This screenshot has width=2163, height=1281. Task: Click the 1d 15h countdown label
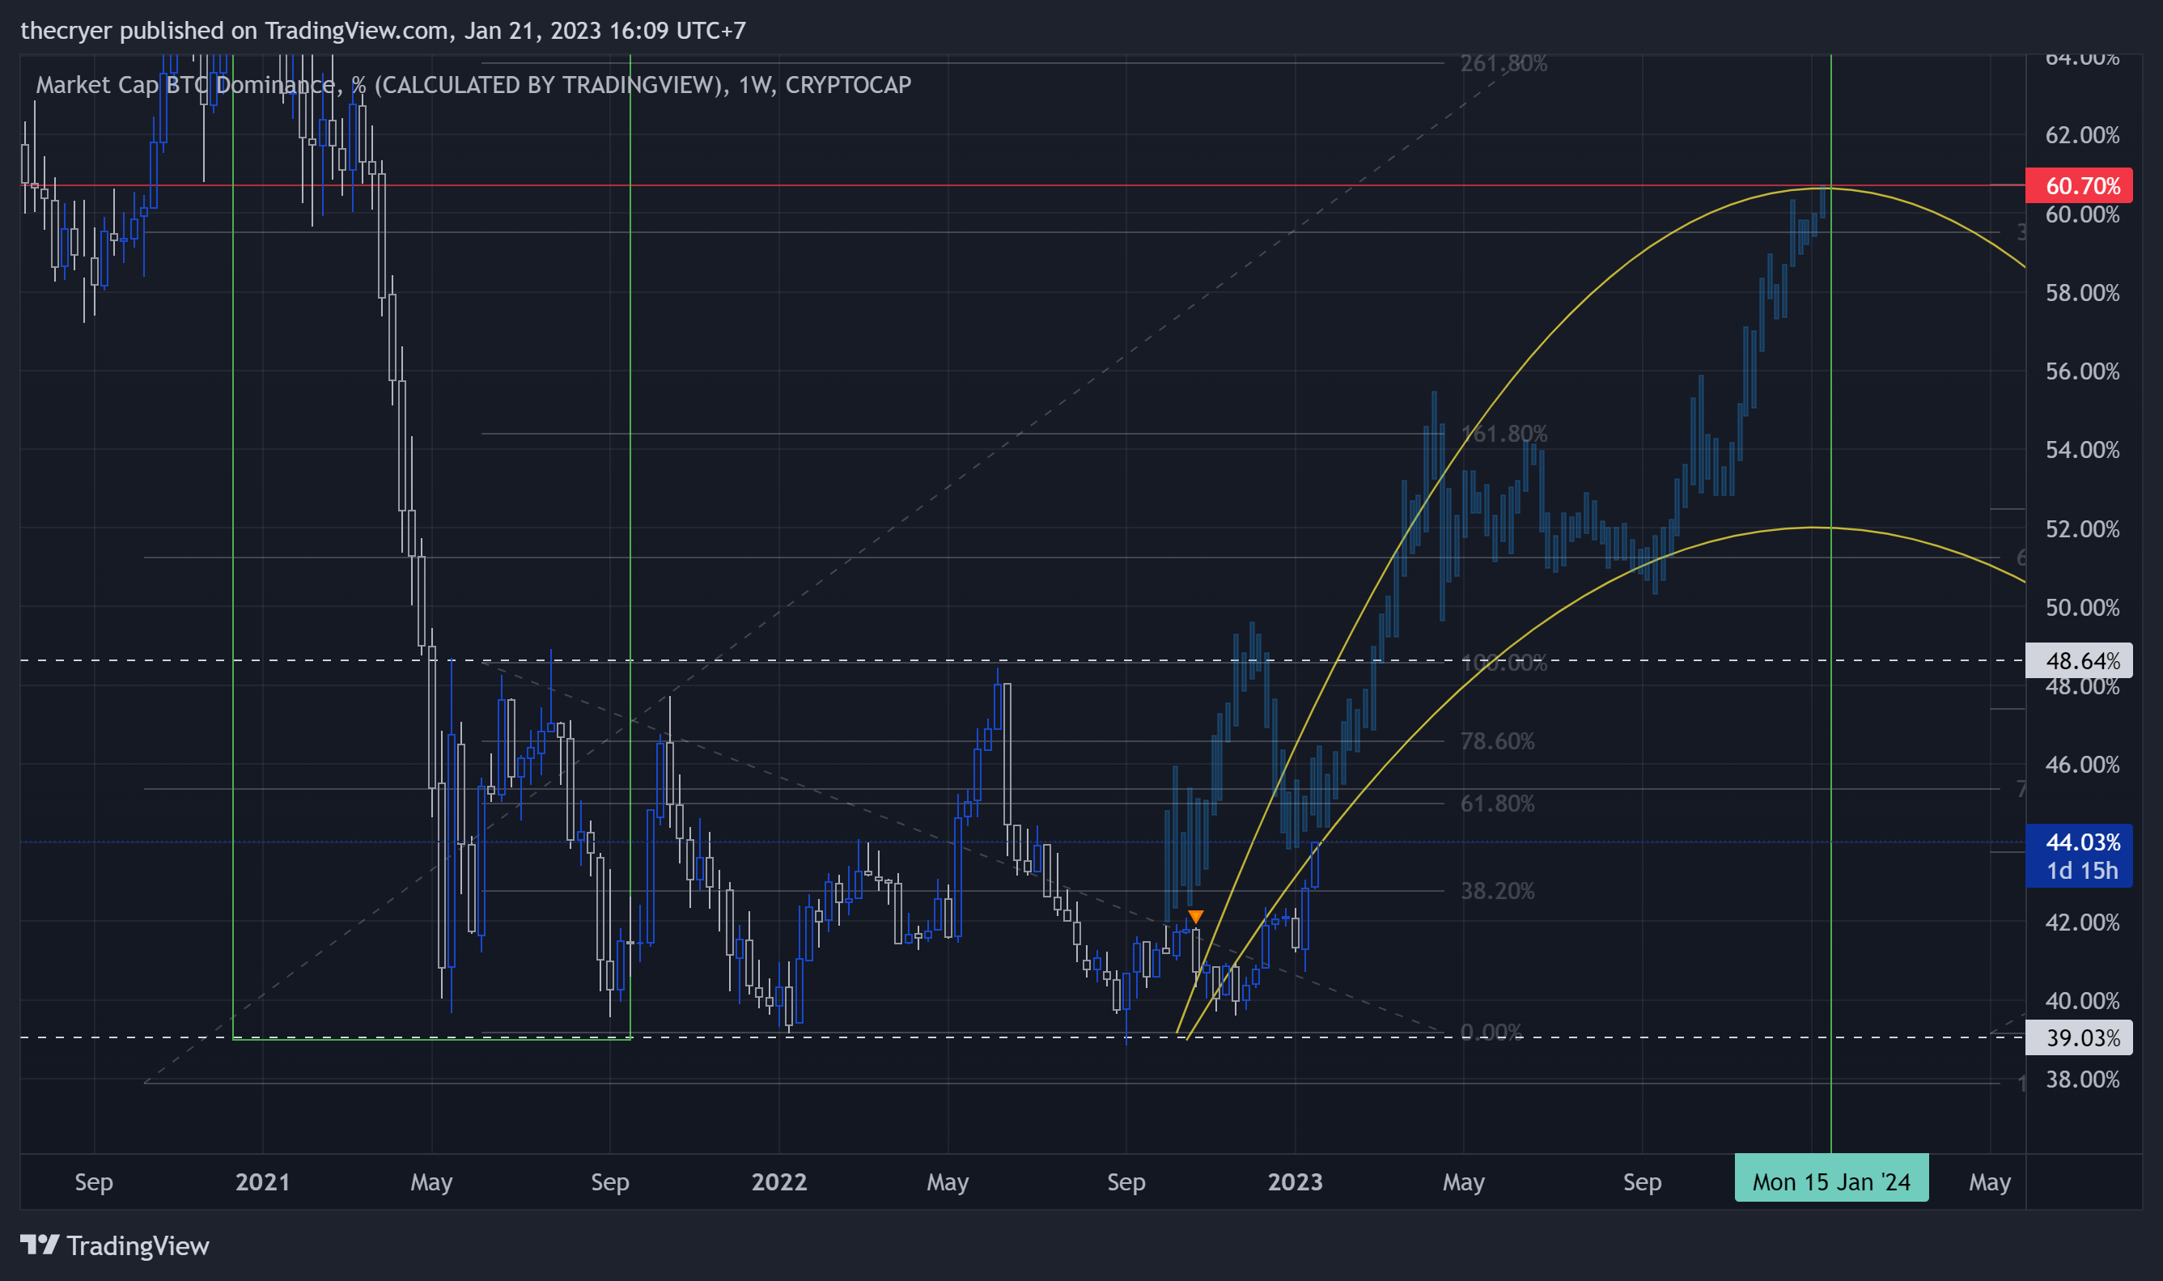(2082, 871)
